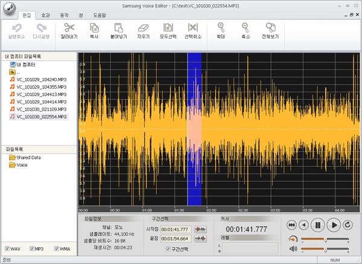Image resolution: width=362 pixels, height=264 pixels.
Task: Select file VC_101030_021109.MP3
Action: click(x=39, y=109)
